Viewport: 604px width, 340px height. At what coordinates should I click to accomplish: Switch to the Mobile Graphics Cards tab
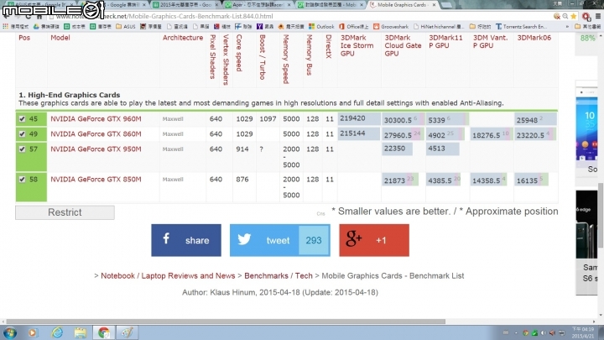pyautogui.click(x=401, y=5)
